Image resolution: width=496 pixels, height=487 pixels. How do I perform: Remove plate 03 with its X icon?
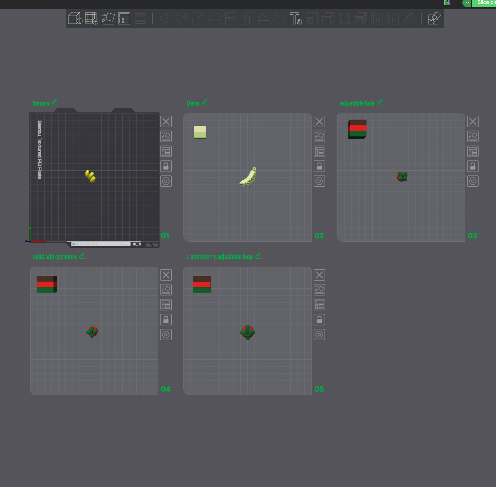(473, 121)
